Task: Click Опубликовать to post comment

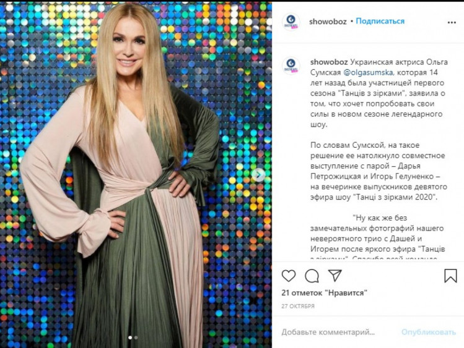Action: coord(429,332)
